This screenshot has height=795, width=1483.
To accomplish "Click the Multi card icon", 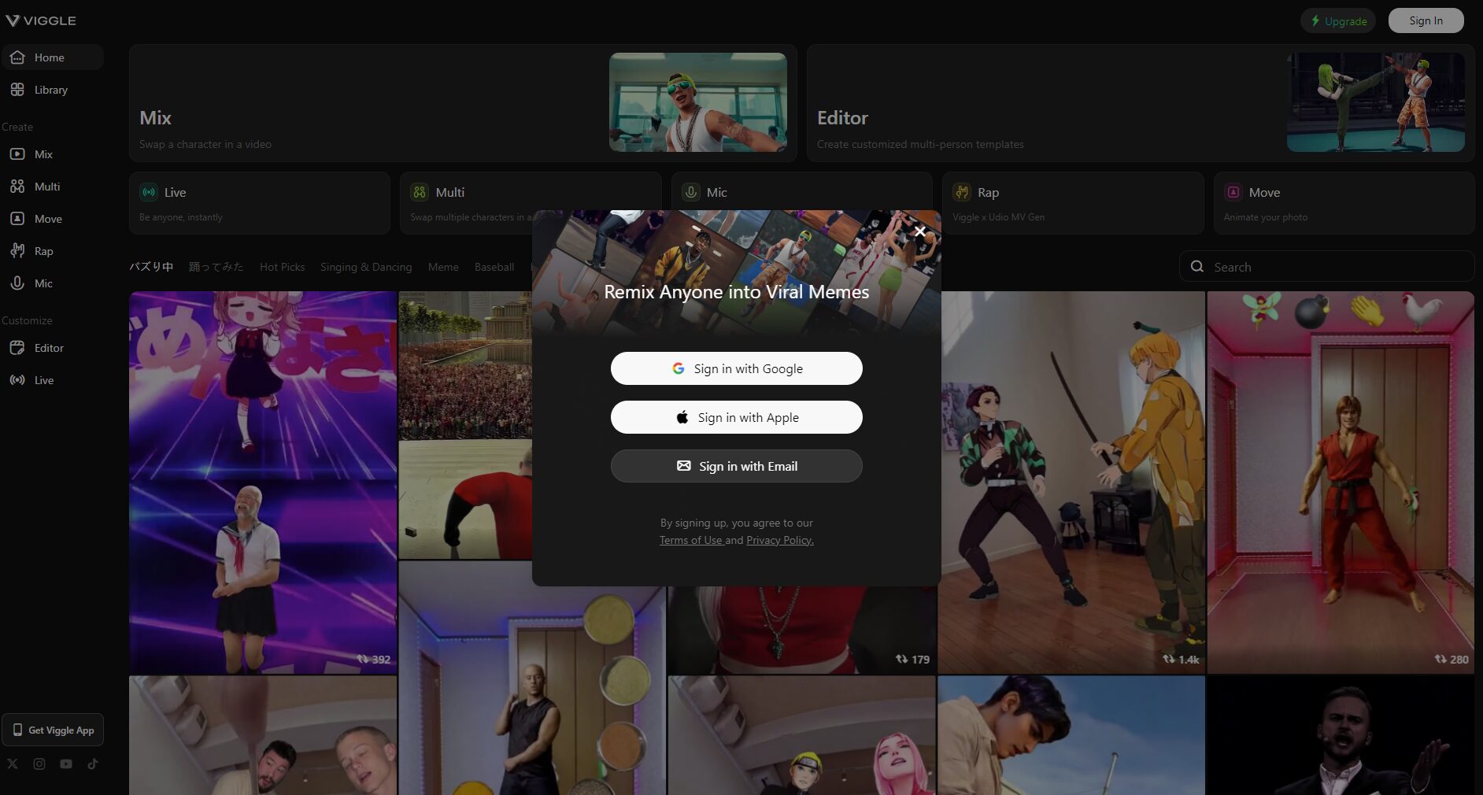I will [420, 192].
